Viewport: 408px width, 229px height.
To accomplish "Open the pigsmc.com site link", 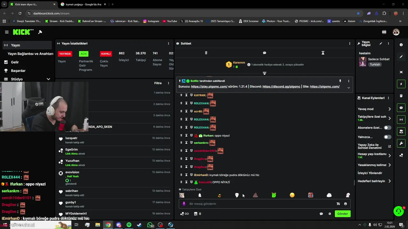I will click(324, 87).
